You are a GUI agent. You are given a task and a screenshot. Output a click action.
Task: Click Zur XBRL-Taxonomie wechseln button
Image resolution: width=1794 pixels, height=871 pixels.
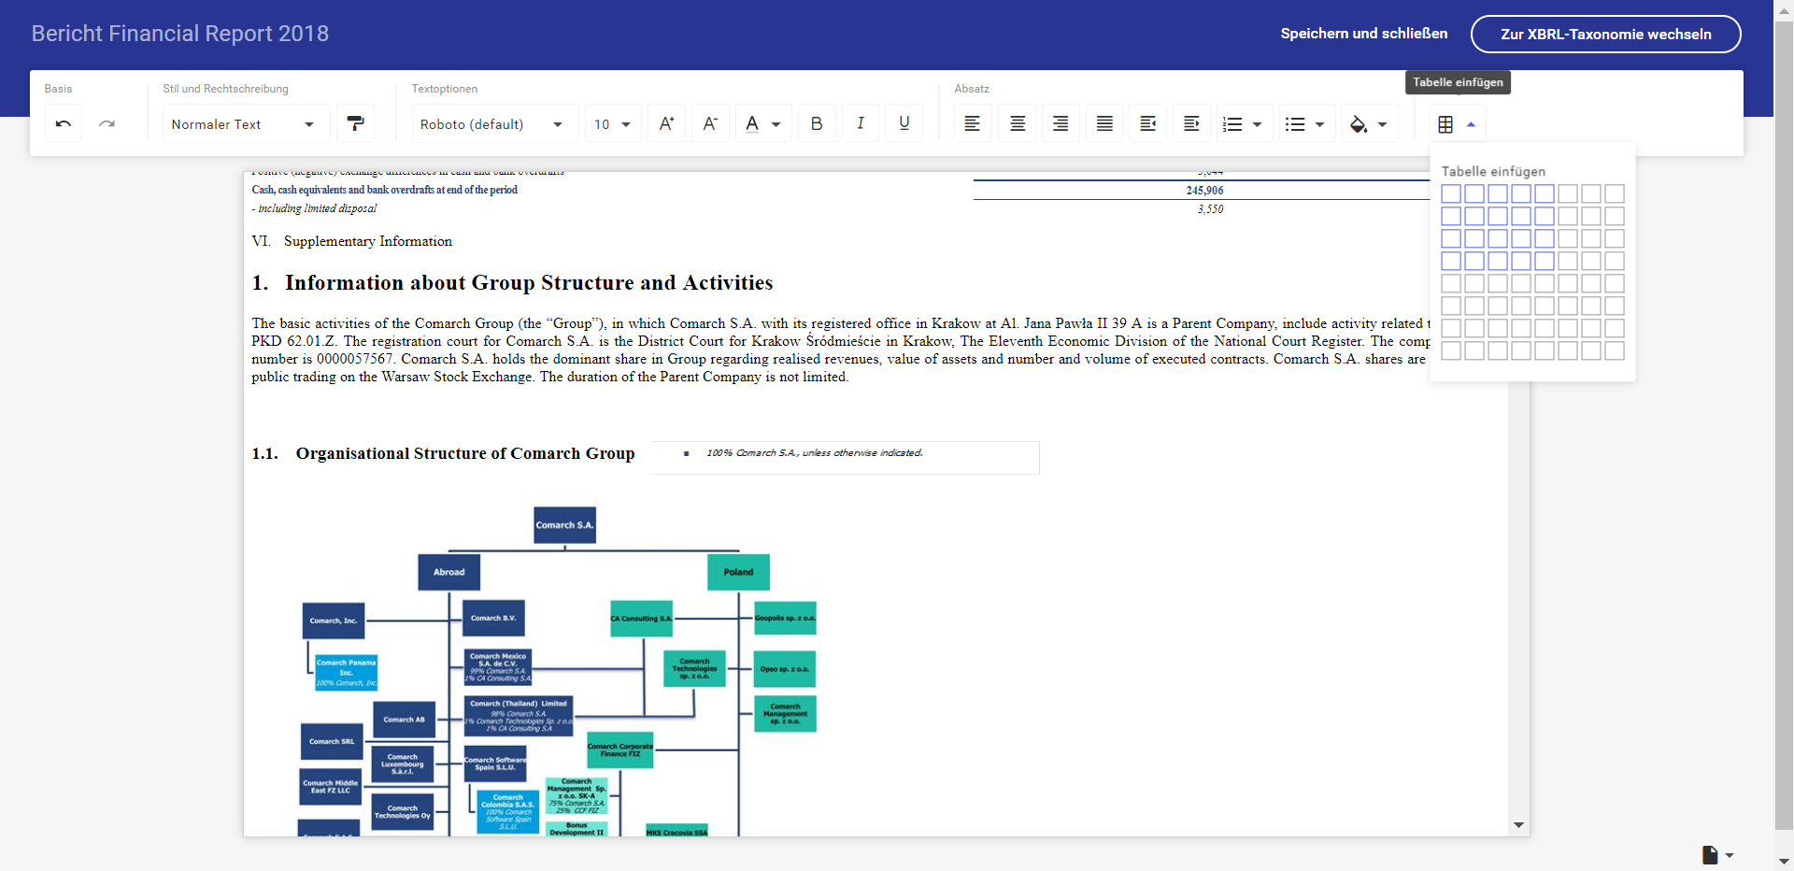tap(1605, 34)
